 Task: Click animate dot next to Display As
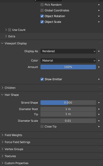[99, 51]
